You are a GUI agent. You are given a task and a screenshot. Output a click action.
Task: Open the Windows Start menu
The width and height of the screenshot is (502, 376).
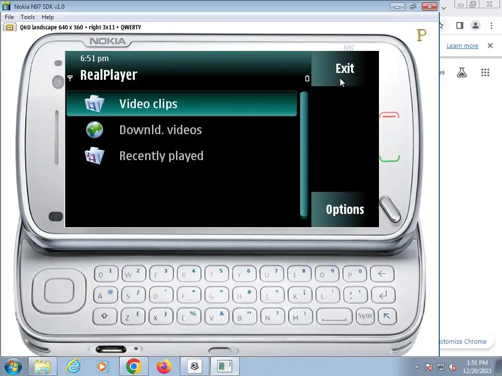(x=13, y=366)
